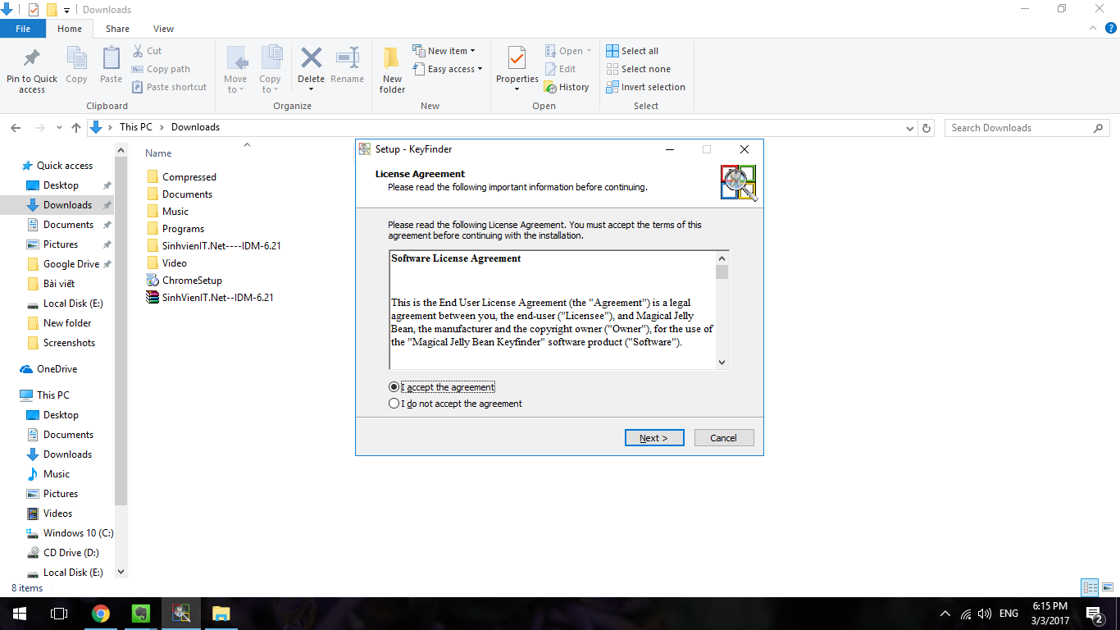Click the ENG input language indicator

[1008, 614]
